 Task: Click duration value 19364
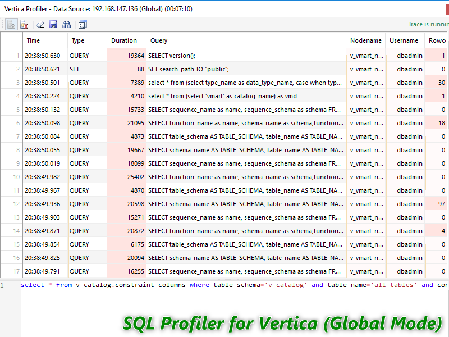(127, 56)
